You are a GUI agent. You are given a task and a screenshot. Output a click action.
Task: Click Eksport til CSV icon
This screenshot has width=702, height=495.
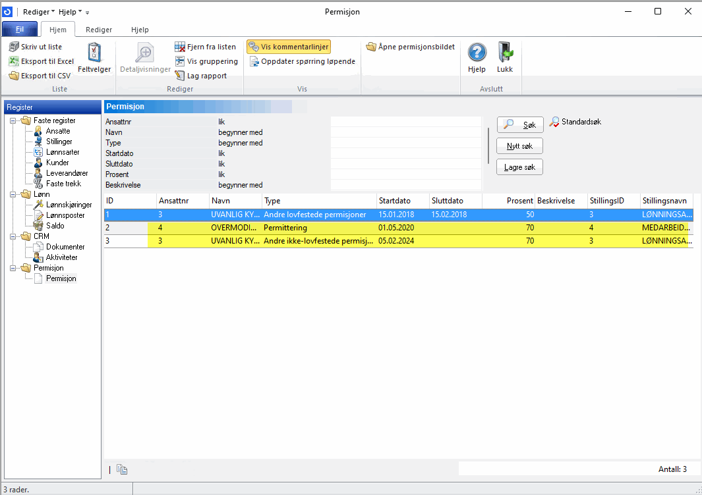point(14,76)
